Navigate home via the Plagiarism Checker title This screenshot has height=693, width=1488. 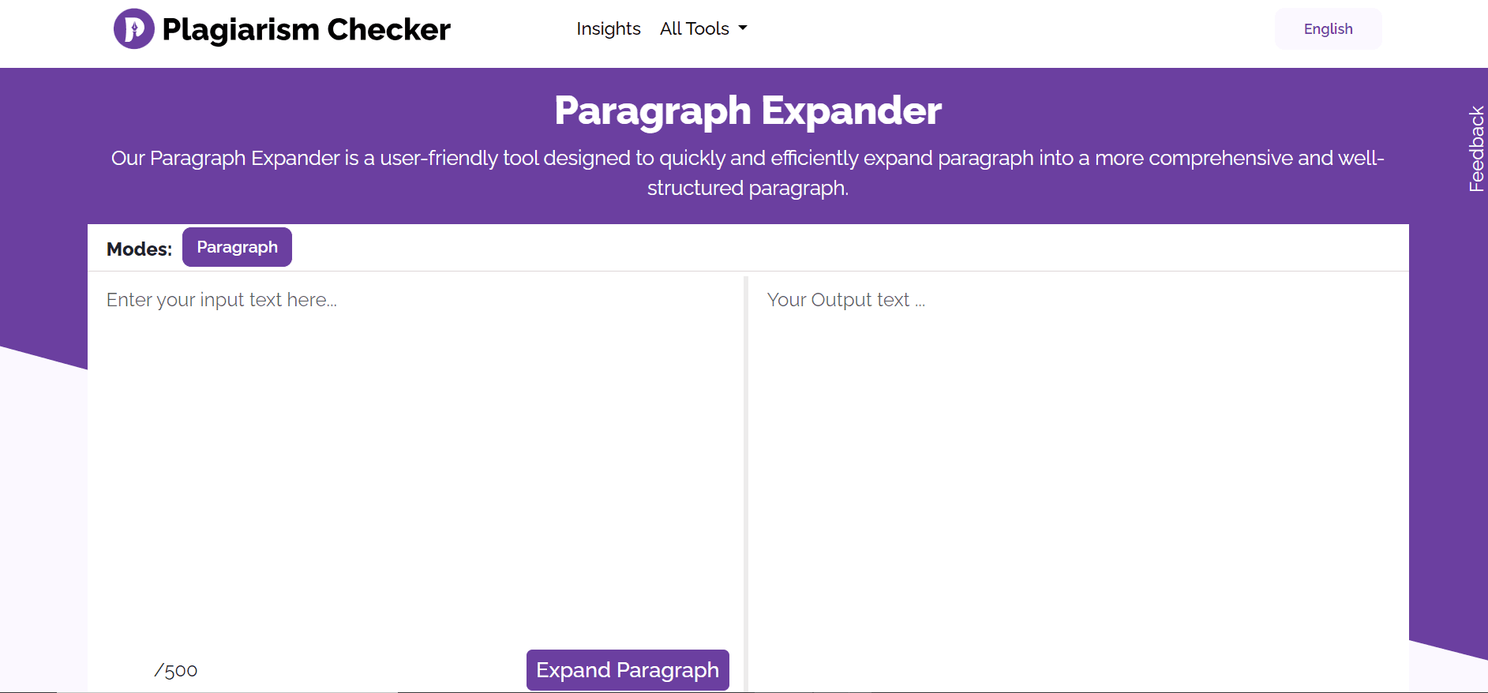pos(306,29)
